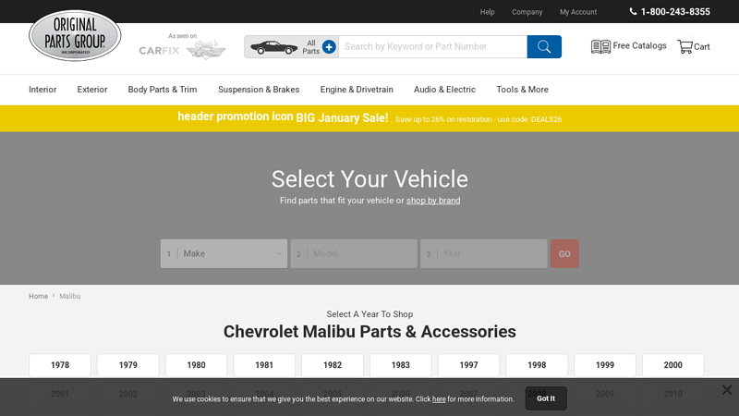
Task: Open the Free Catalogs book icon
Action: [600, 46]
